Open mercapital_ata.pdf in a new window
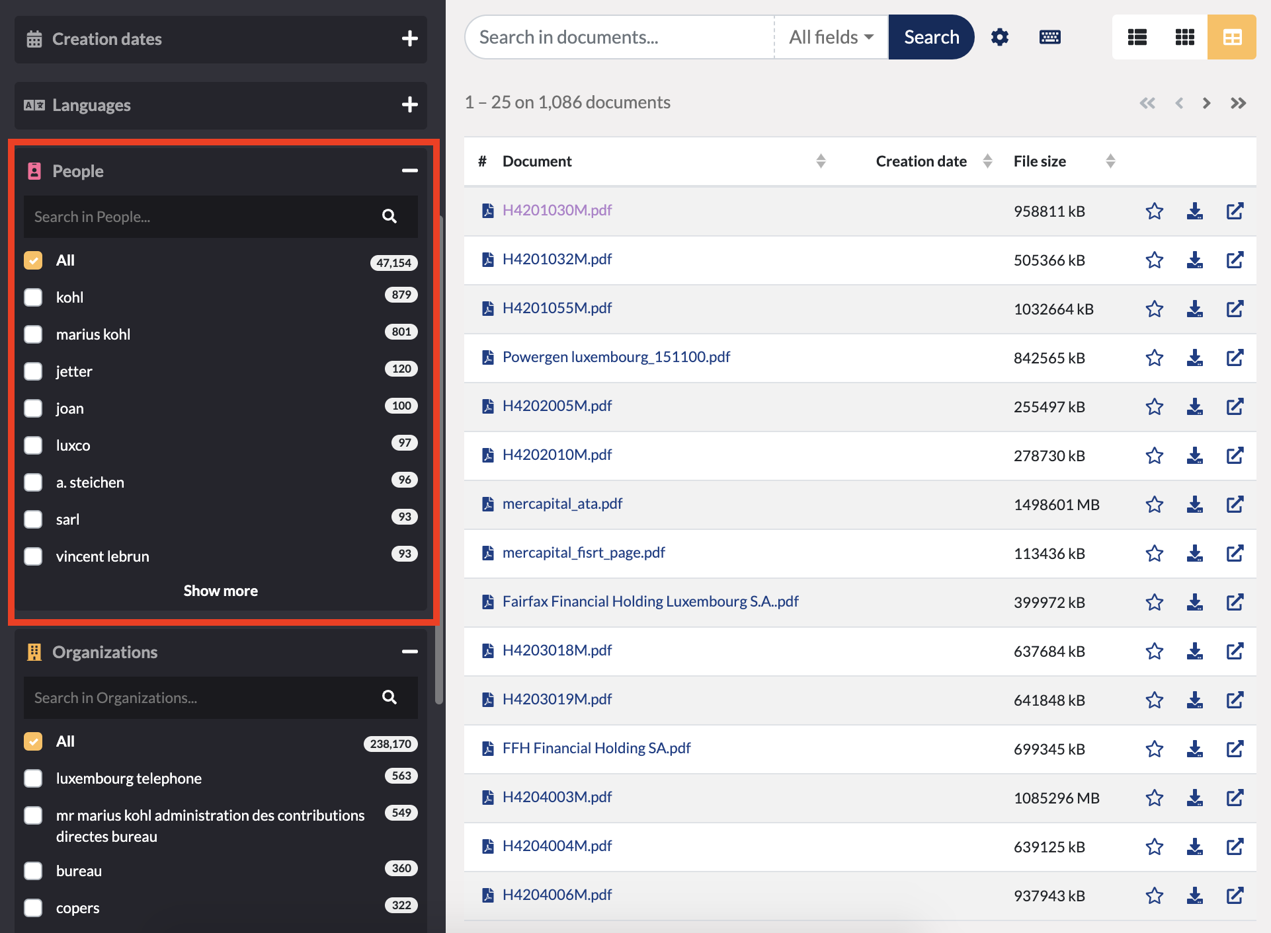Screen dimensions: 1271x933 coord(1235,504)
